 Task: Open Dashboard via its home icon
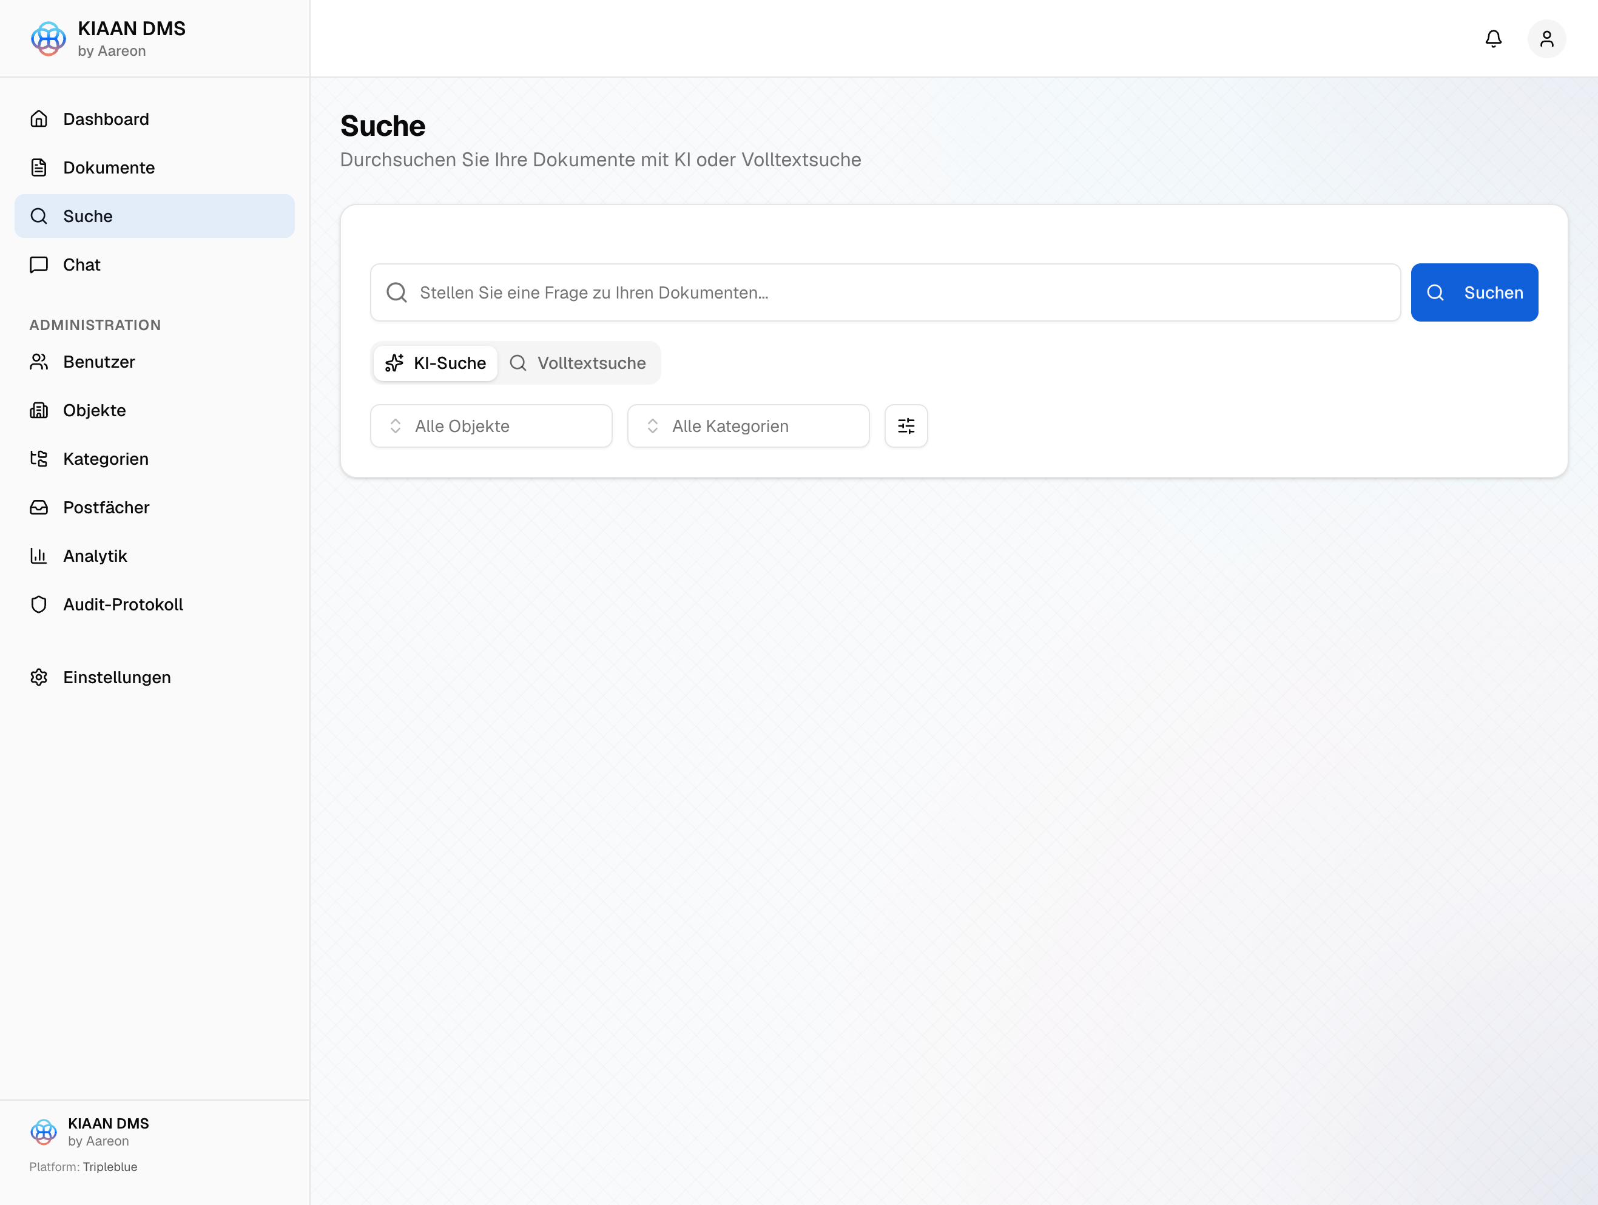39,118
